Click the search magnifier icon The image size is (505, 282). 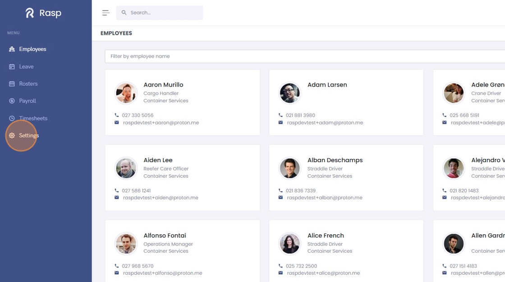[x=124, y=13]
